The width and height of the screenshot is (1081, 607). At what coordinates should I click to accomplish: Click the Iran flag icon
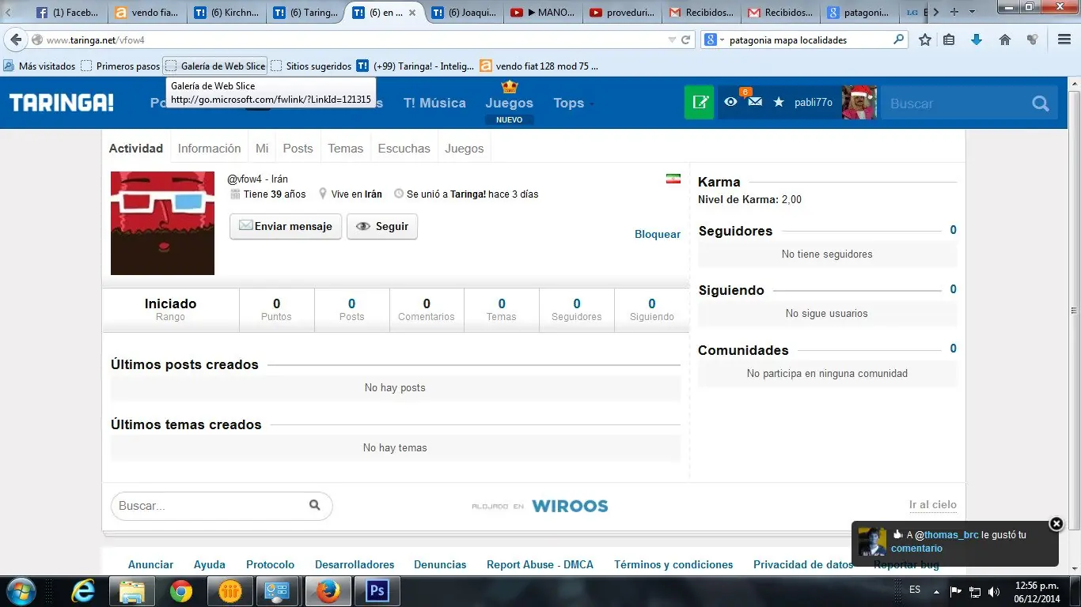(x=673, y=179)
